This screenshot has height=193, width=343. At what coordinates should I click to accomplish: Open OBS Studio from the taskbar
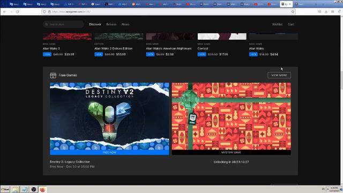[33, 189]
